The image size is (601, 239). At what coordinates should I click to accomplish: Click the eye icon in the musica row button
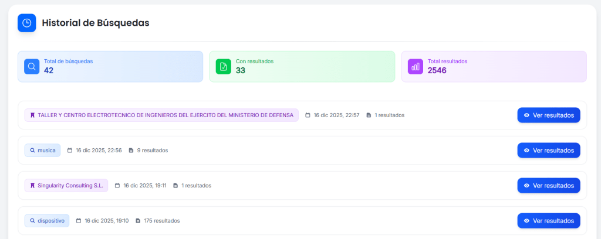point(526,151)
